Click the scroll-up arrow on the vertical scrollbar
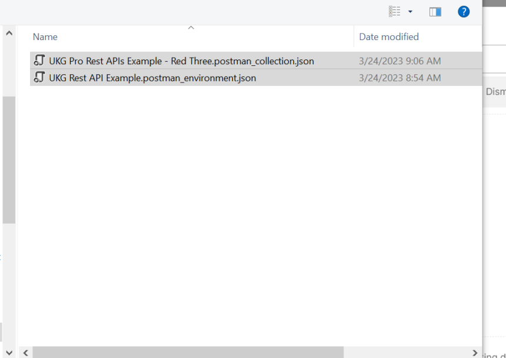Screen dimensions: 506x358 point(9,32)
